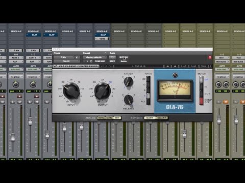Click previous preset left arrow

167,66
